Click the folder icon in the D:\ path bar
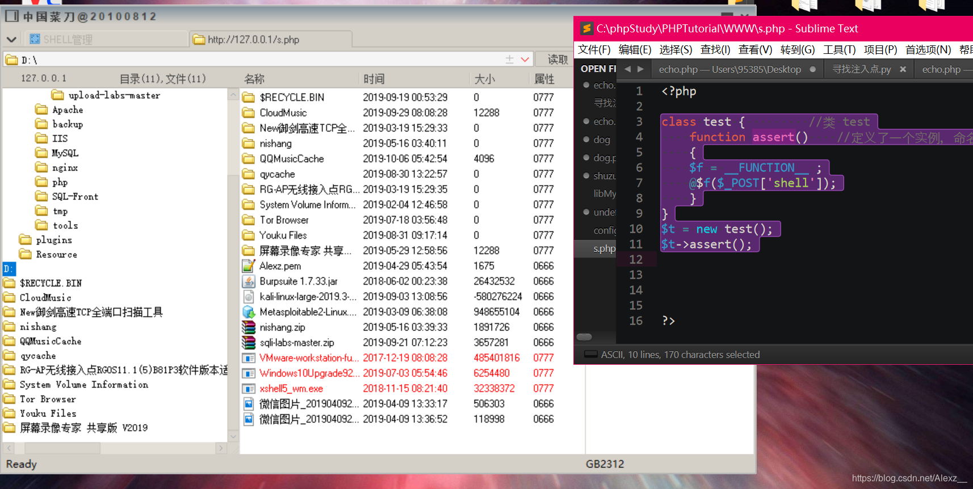The image size is (973, 489). tap(12, 60)
